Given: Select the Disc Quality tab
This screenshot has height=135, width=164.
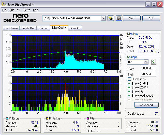Looking at the screenshot, I should pos(59,28).
